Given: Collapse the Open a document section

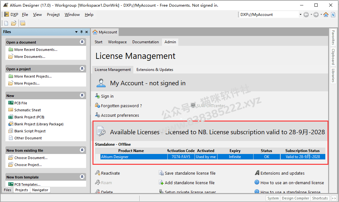Looking at the screenshot, I should pyautogui.click(x=82, y=42).
